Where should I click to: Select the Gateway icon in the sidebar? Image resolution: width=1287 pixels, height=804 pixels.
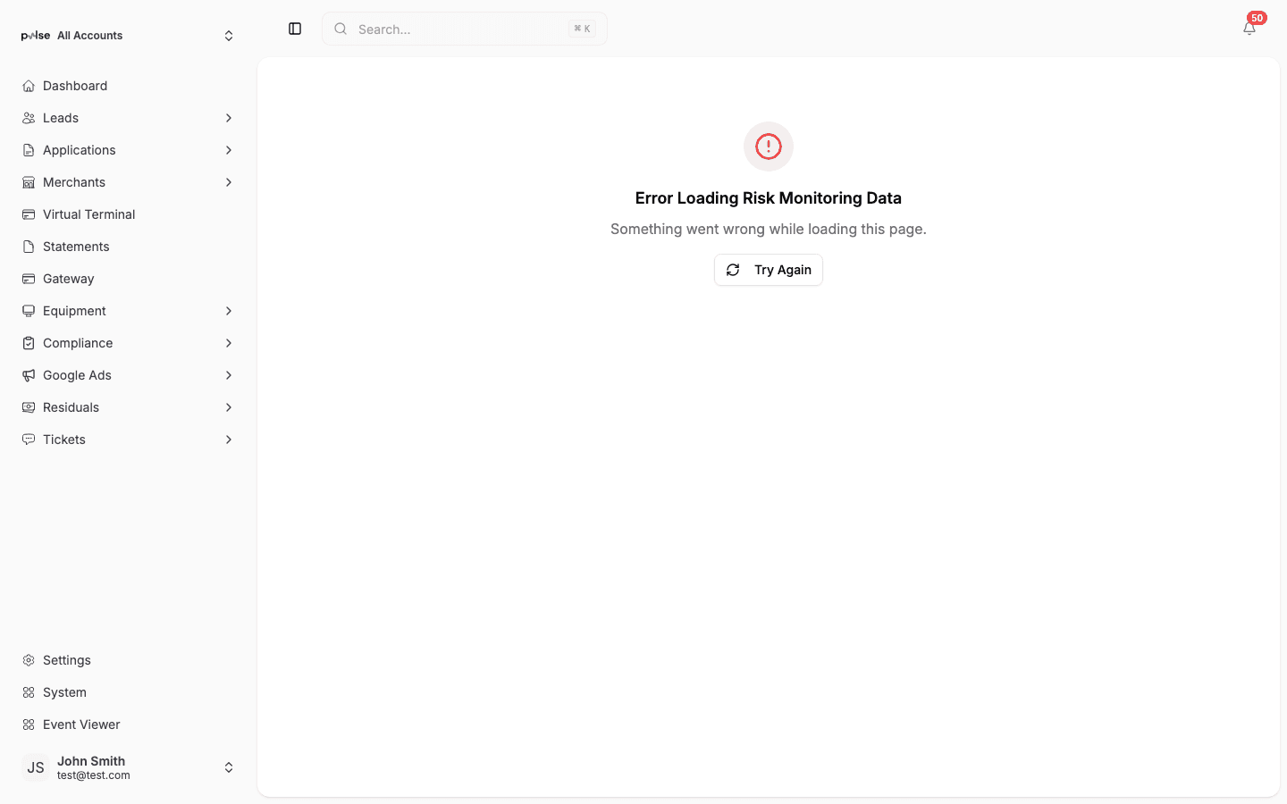tap(29, 278)
